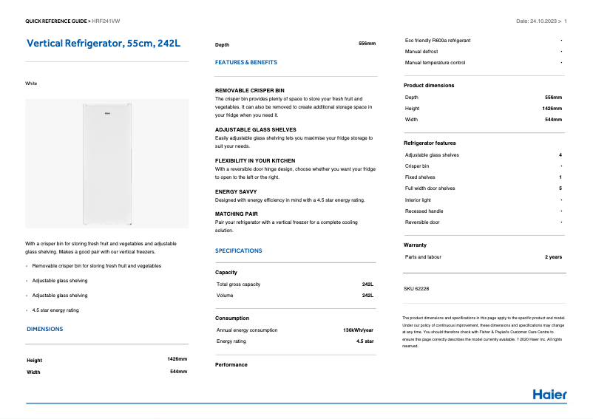
Task: Click the SKU 62228 text
Action: pos(416,288)
